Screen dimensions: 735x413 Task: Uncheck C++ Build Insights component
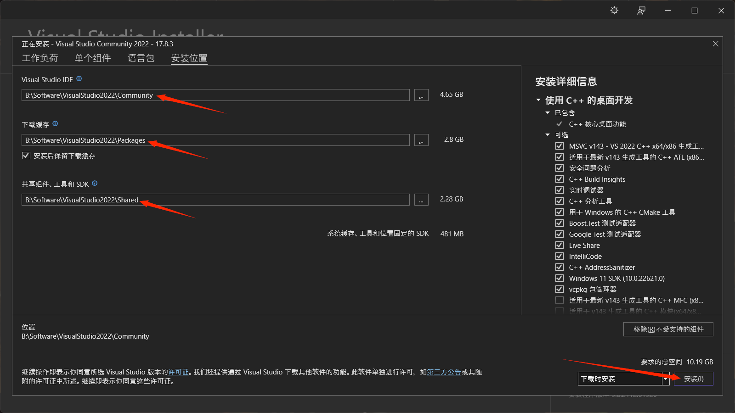pos(560,179)
